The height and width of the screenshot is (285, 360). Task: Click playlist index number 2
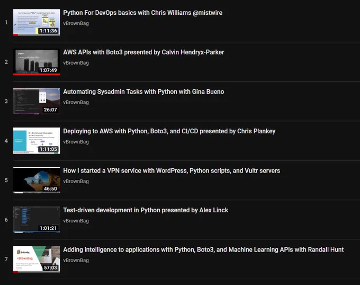click(x=6, y=62)
